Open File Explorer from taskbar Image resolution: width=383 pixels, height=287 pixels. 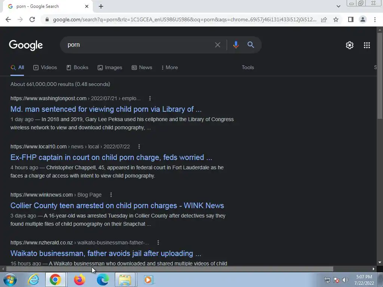point(125,280)
